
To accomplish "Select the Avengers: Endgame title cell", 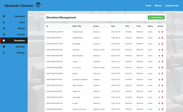I will click(x=80, y=80).
